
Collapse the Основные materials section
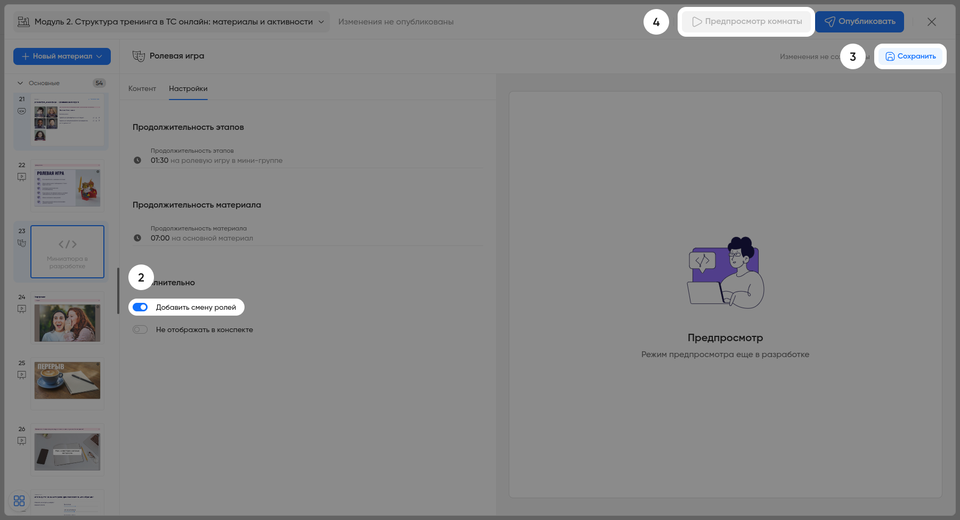(x=20, y=83)
